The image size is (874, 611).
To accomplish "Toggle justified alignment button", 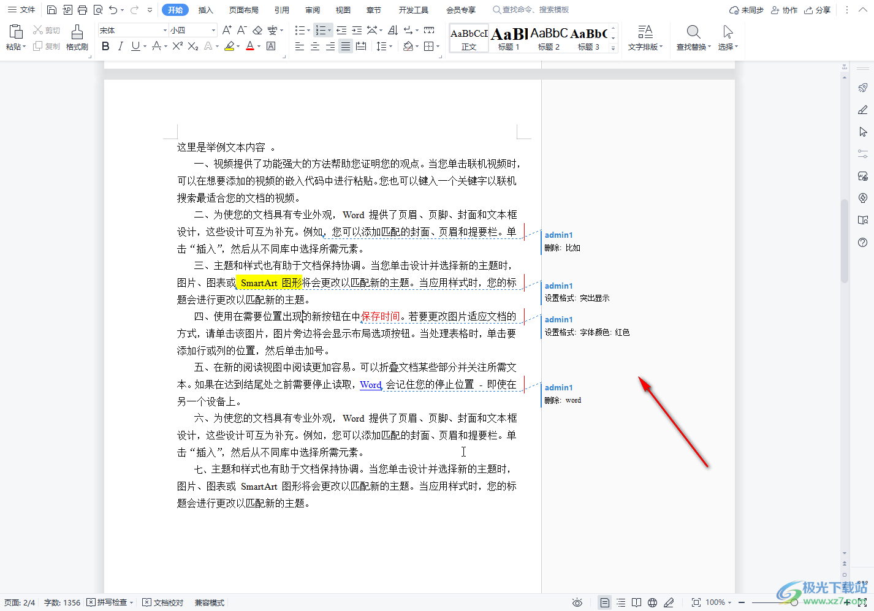I will (x=346, y=46).
